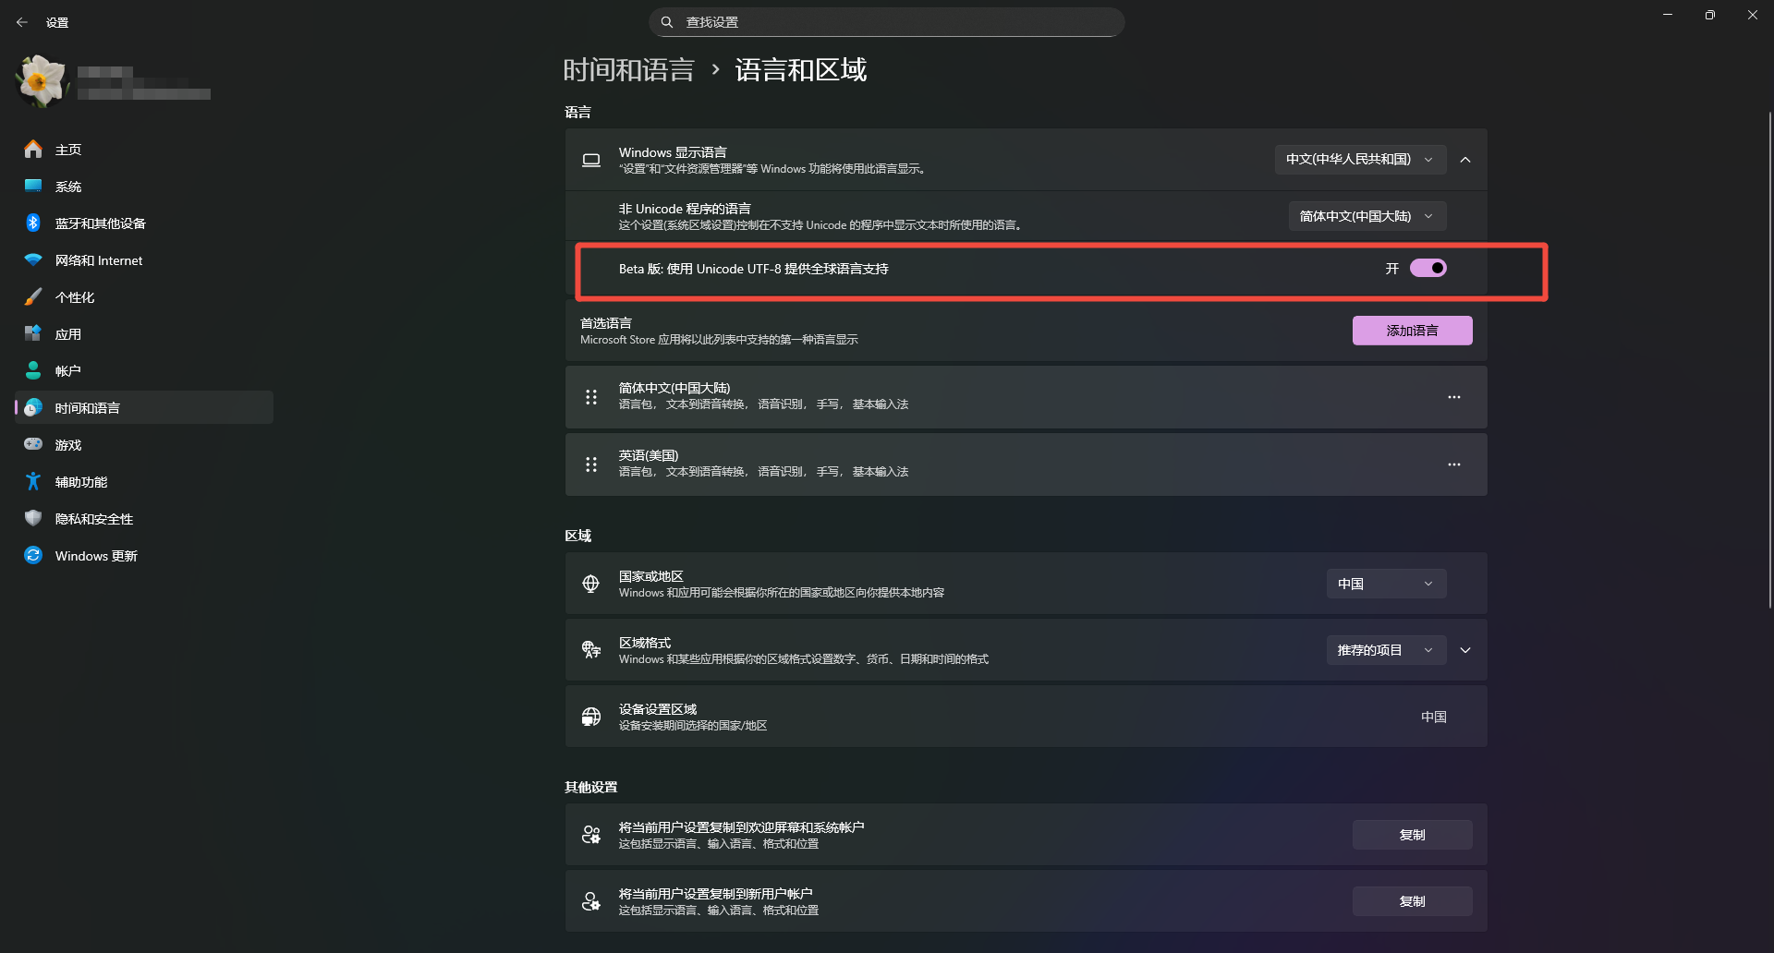Click the search magnifier icon
The image size is (1774, 953).
tap(667, 22)
